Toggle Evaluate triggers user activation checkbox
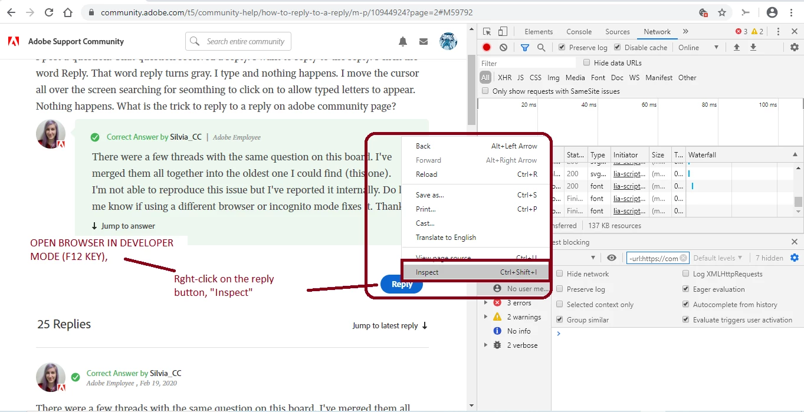 click(685, 320)
